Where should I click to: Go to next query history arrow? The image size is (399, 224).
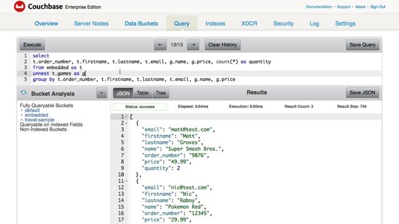point(193,45)
